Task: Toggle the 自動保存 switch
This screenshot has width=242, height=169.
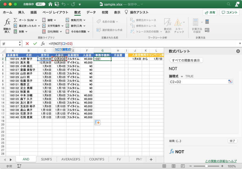Action: click(x=41, y=4)
